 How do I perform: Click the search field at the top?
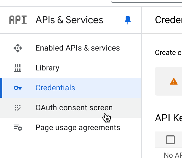(147, 1)
